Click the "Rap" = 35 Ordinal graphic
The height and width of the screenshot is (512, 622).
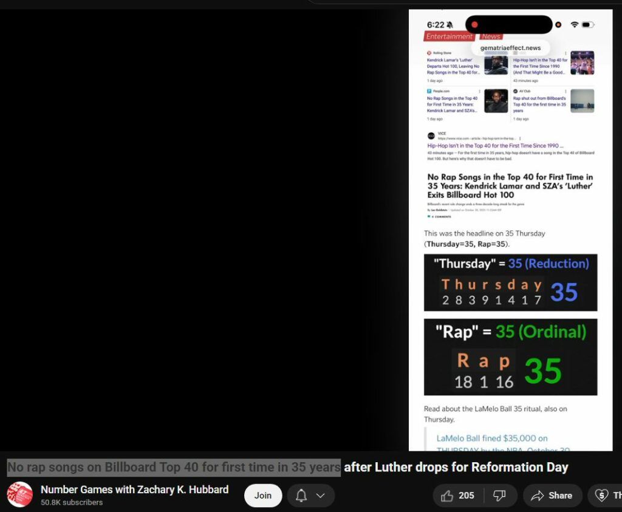[510, 357]
